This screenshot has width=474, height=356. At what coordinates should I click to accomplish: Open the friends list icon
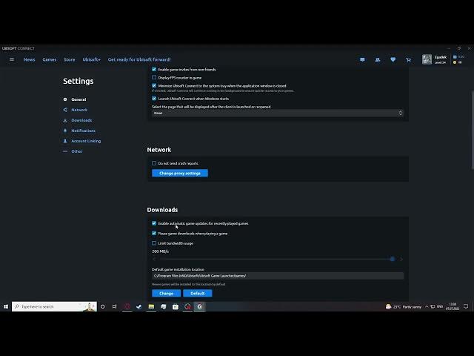[x=378, y=59]
